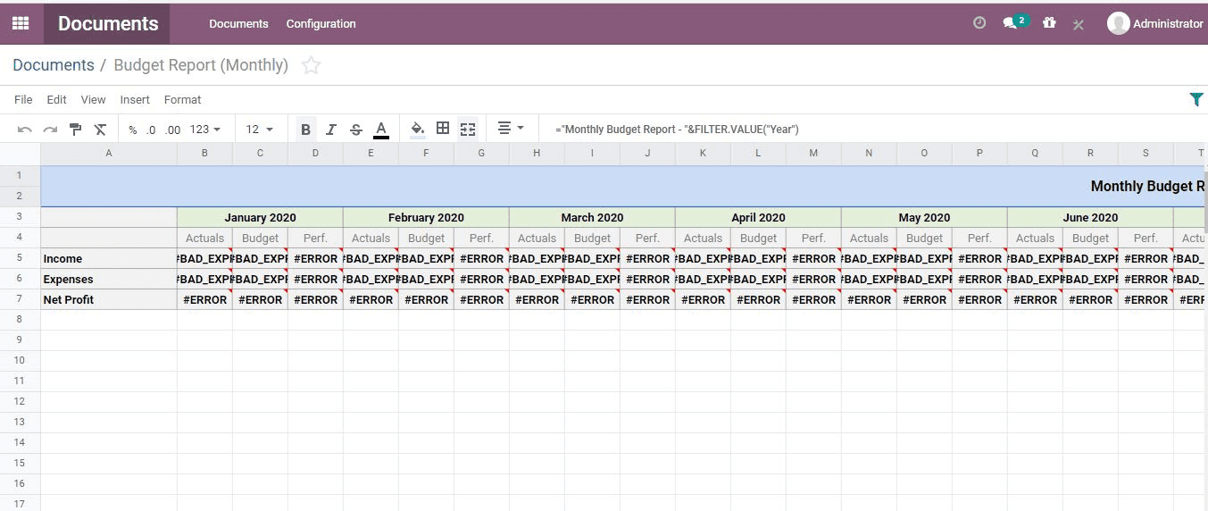Decrease decimal places with .0 button

click(x=151, y=130)
